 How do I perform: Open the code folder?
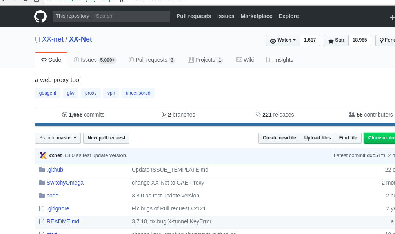(53, 196)
